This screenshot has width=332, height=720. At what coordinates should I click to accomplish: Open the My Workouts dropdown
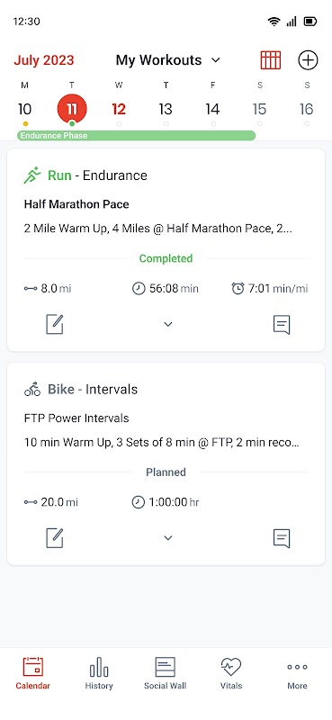click(x=168, y=60)
